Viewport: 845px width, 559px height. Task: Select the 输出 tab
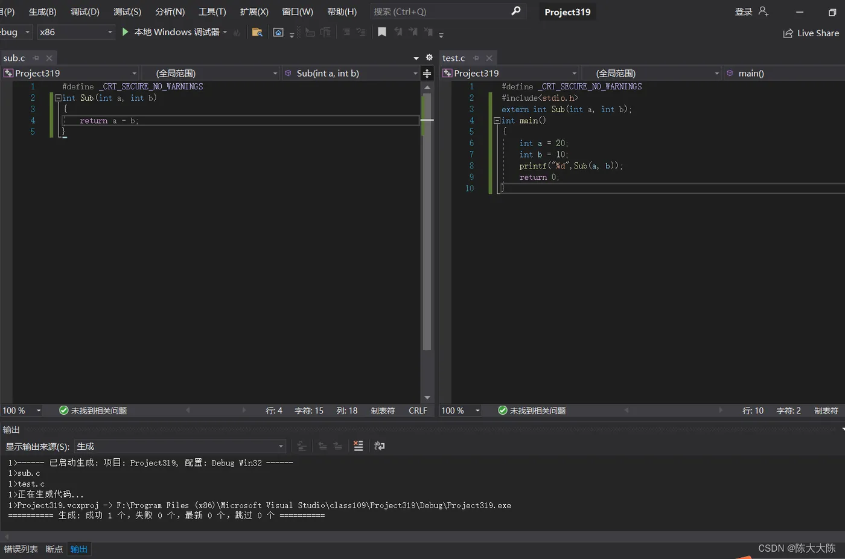coord(79,549)
